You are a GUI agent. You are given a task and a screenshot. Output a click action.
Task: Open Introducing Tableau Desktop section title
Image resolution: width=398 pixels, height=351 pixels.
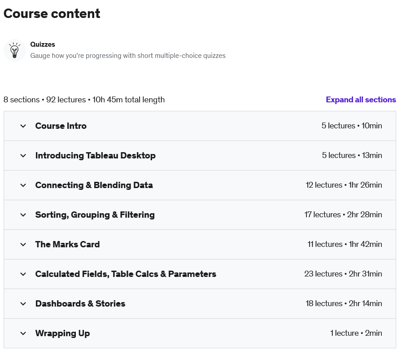tap(96, 155)
